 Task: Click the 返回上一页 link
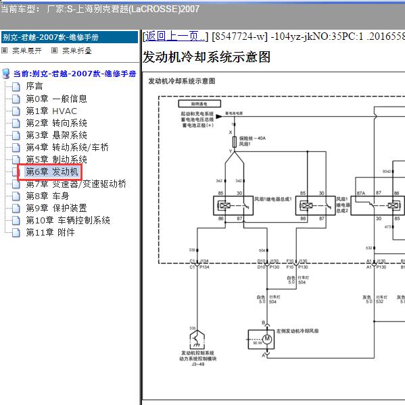coord(174,36)
